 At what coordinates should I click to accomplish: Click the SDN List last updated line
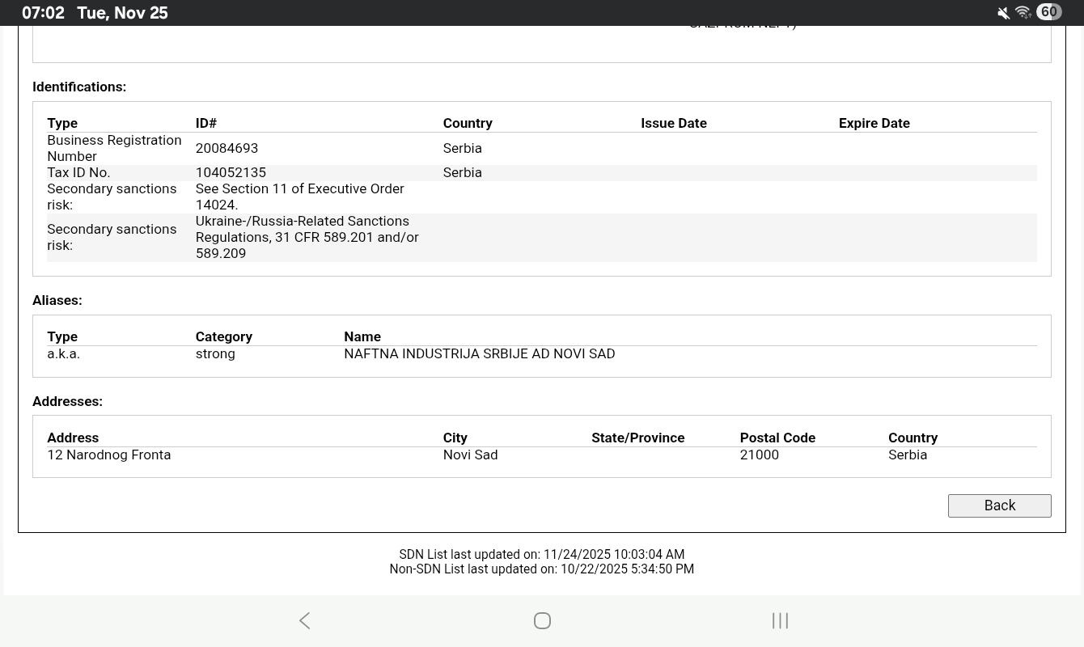click(541, 554)
